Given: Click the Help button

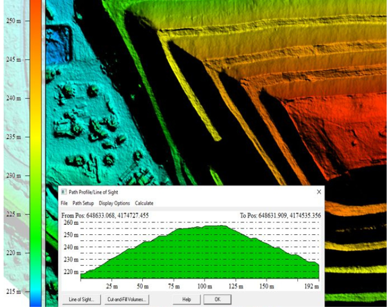Looking at the screenshot, I should (187, 299).
